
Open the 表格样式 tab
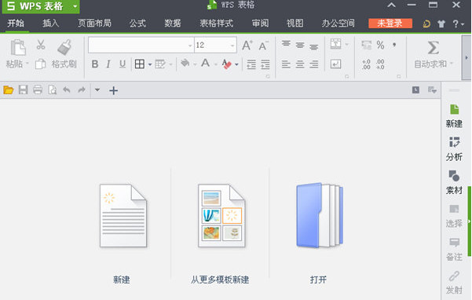tap(217, 24)
